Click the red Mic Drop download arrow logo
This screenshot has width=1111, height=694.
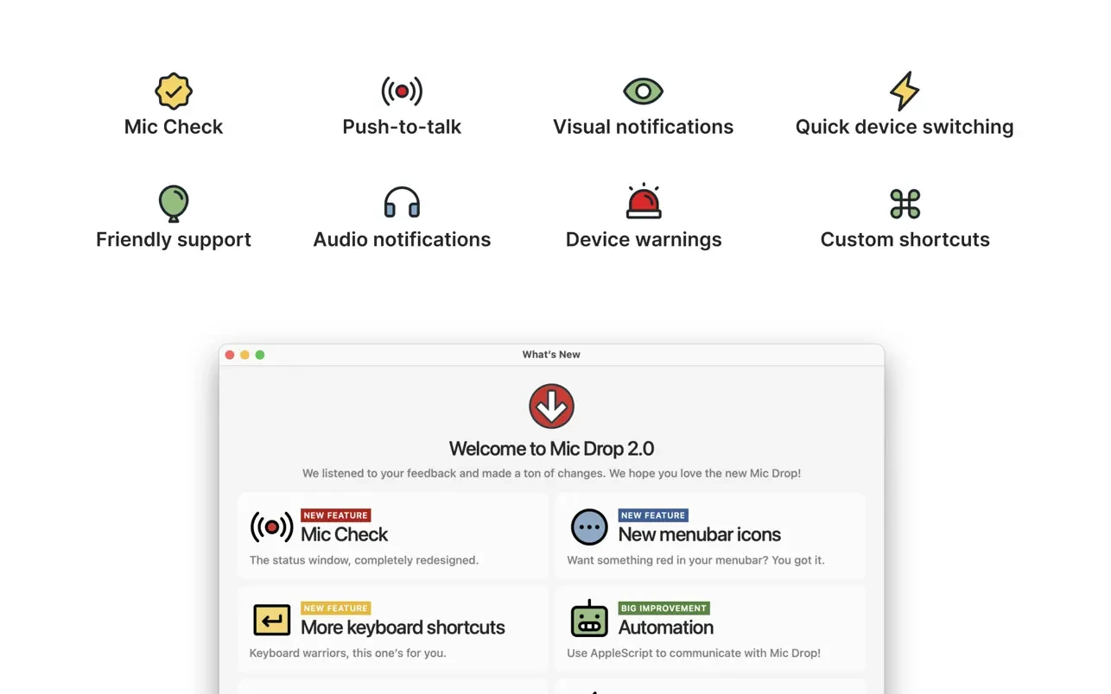[551, 406]
